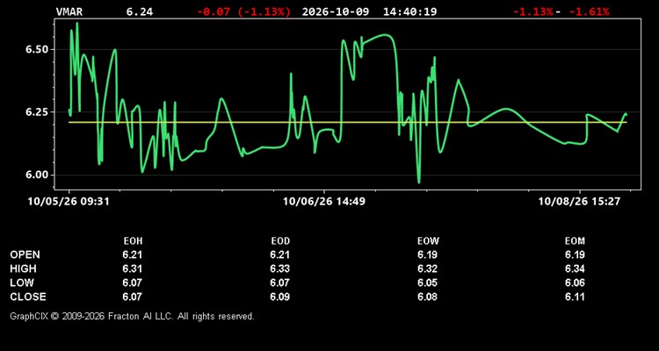Click the GraphCIX copyright notice
The height and width of the screenshot is (351, 659).
click(x=132, y=316)
